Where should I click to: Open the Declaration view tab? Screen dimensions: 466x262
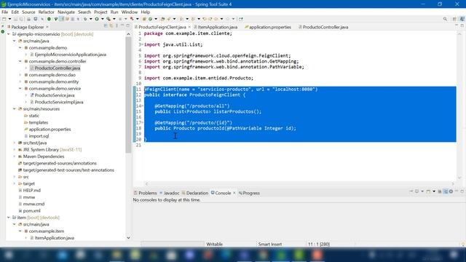pyautogui.click(x=195, y=193)
